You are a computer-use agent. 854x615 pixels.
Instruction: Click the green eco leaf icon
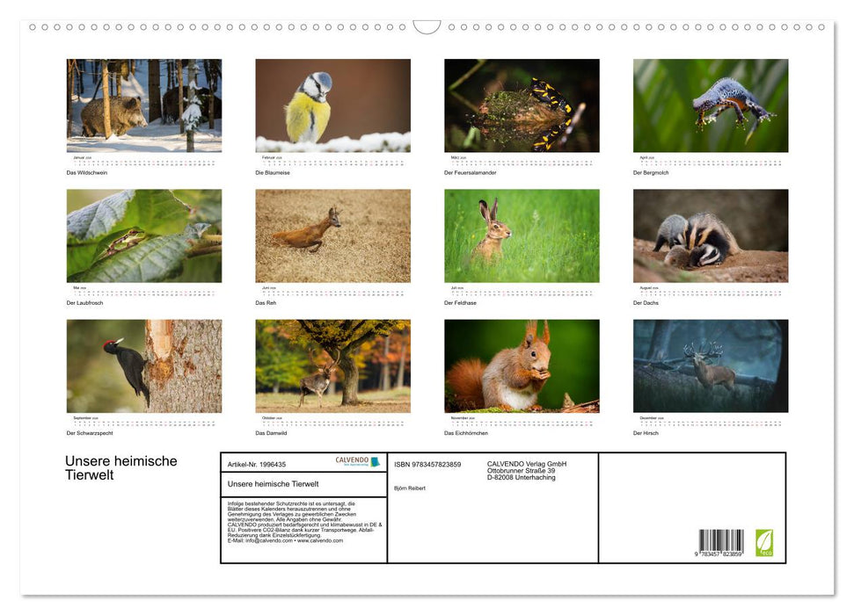764,542
